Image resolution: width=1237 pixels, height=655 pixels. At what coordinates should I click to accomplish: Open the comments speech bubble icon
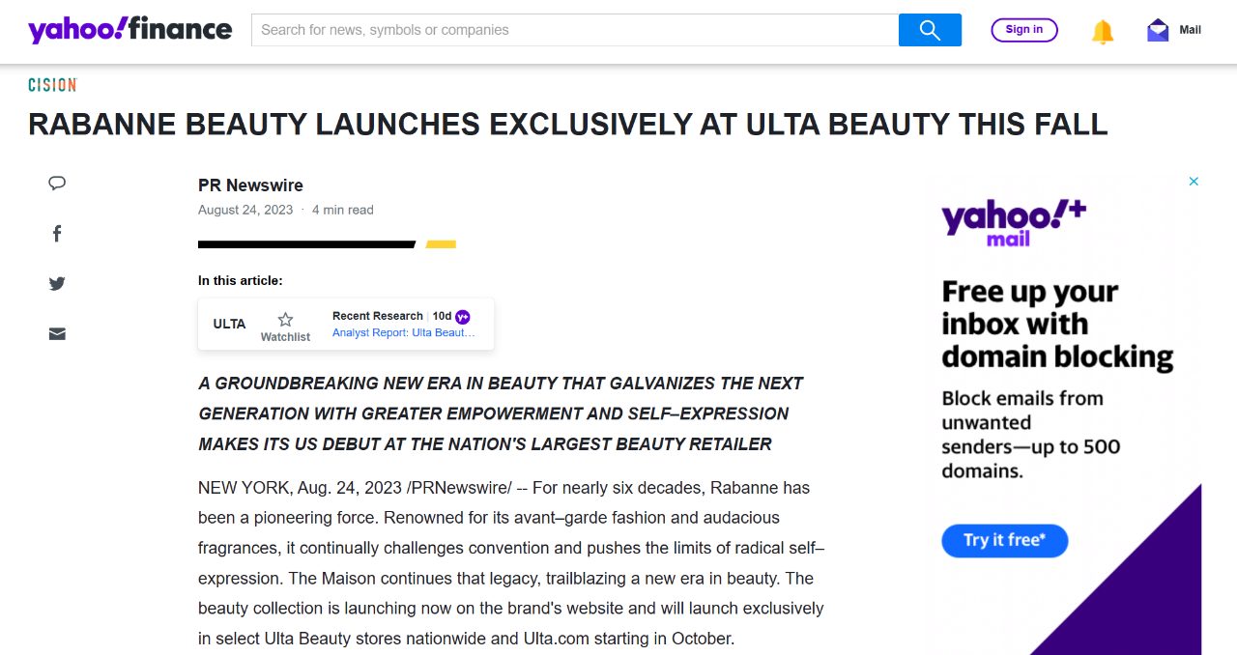[57, 184]
